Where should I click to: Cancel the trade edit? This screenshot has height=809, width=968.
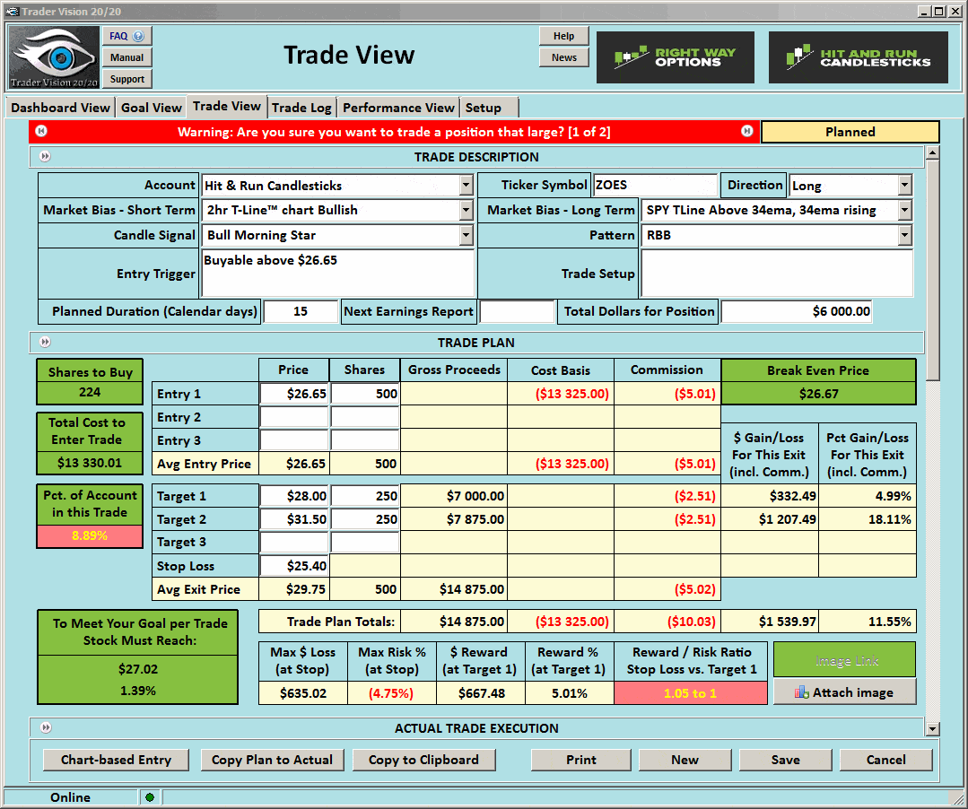point(885,760)
